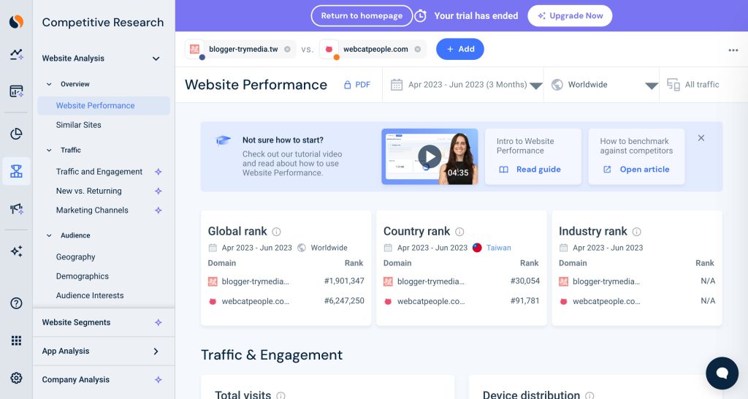Open Marketing Channels page
The width and height of the screenshot is (748, 399).
(x=92, y=210)
